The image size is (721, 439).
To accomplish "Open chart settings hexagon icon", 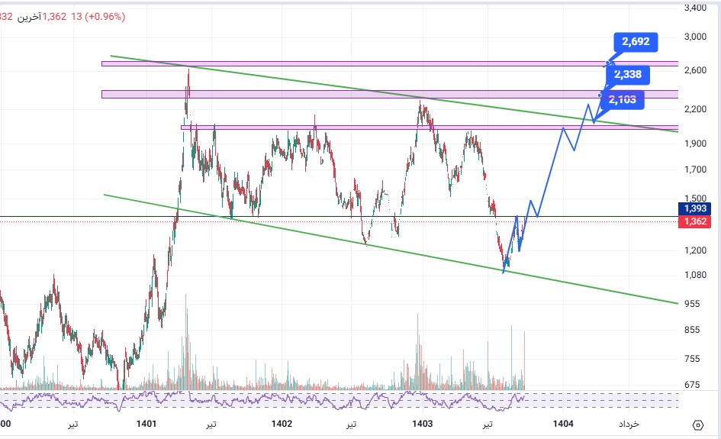I will [x=697, y=424].
